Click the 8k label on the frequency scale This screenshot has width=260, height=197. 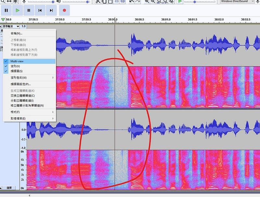coord(22,152)
